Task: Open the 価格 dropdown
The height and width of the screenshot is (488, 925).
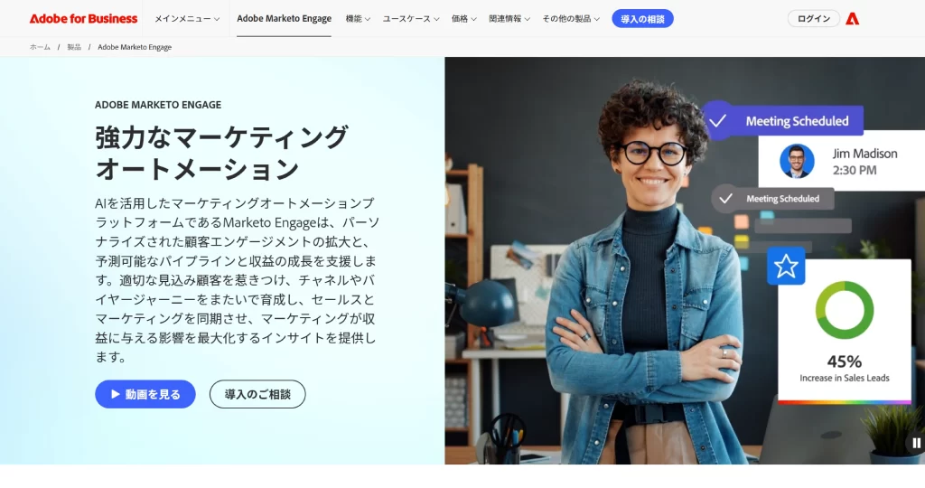Action: click(x=463, y=19)
